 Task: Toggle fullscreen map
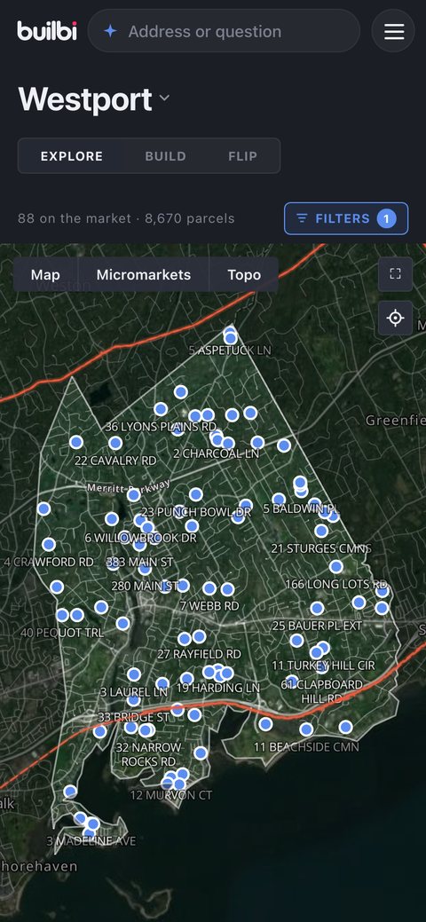pos(396,274)
